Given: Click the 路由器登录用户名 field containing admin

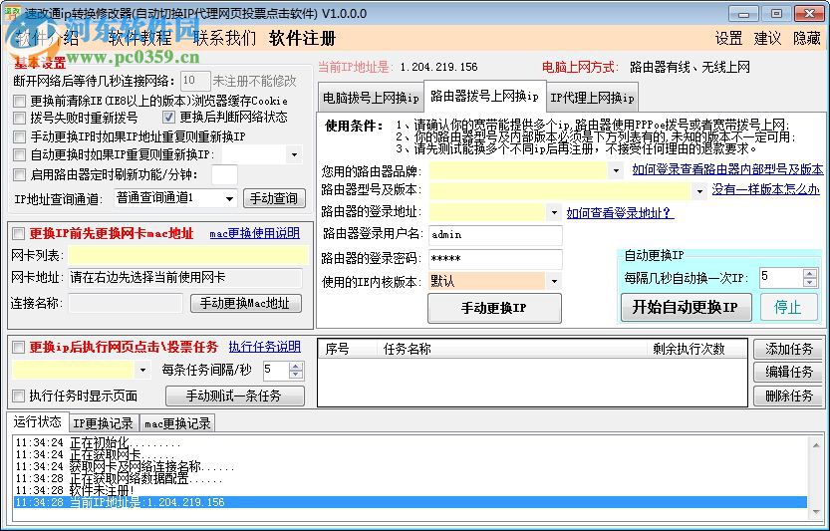Looking at the screenshot, I should coord(495,235).
